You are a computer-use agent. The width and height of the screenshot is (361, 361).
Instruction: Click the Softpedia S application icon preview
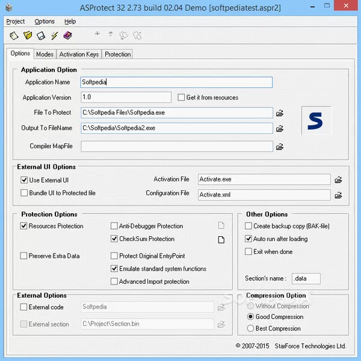point(316,121)
